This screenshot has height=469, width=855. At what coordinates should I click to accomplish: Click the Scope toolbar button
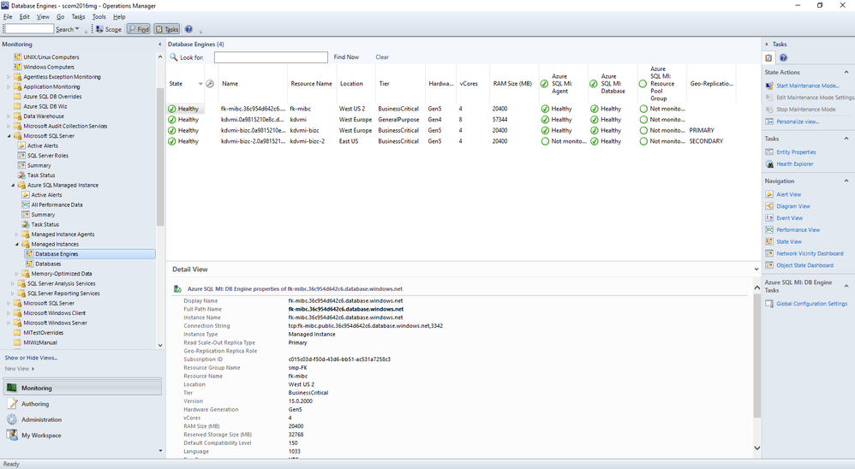click(x=109, y=29)
